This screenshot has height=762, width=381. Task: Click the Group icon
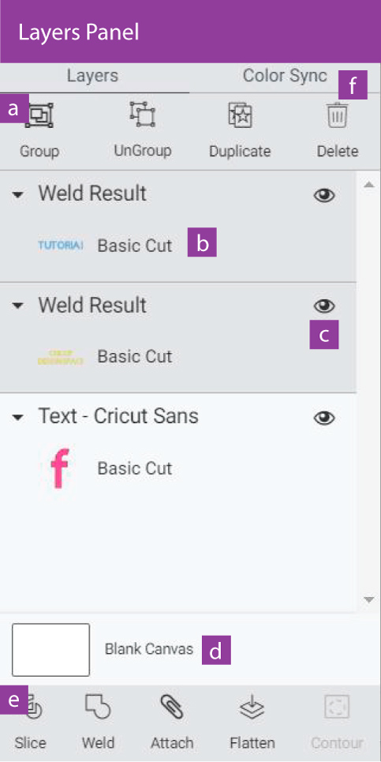point(39,115)
